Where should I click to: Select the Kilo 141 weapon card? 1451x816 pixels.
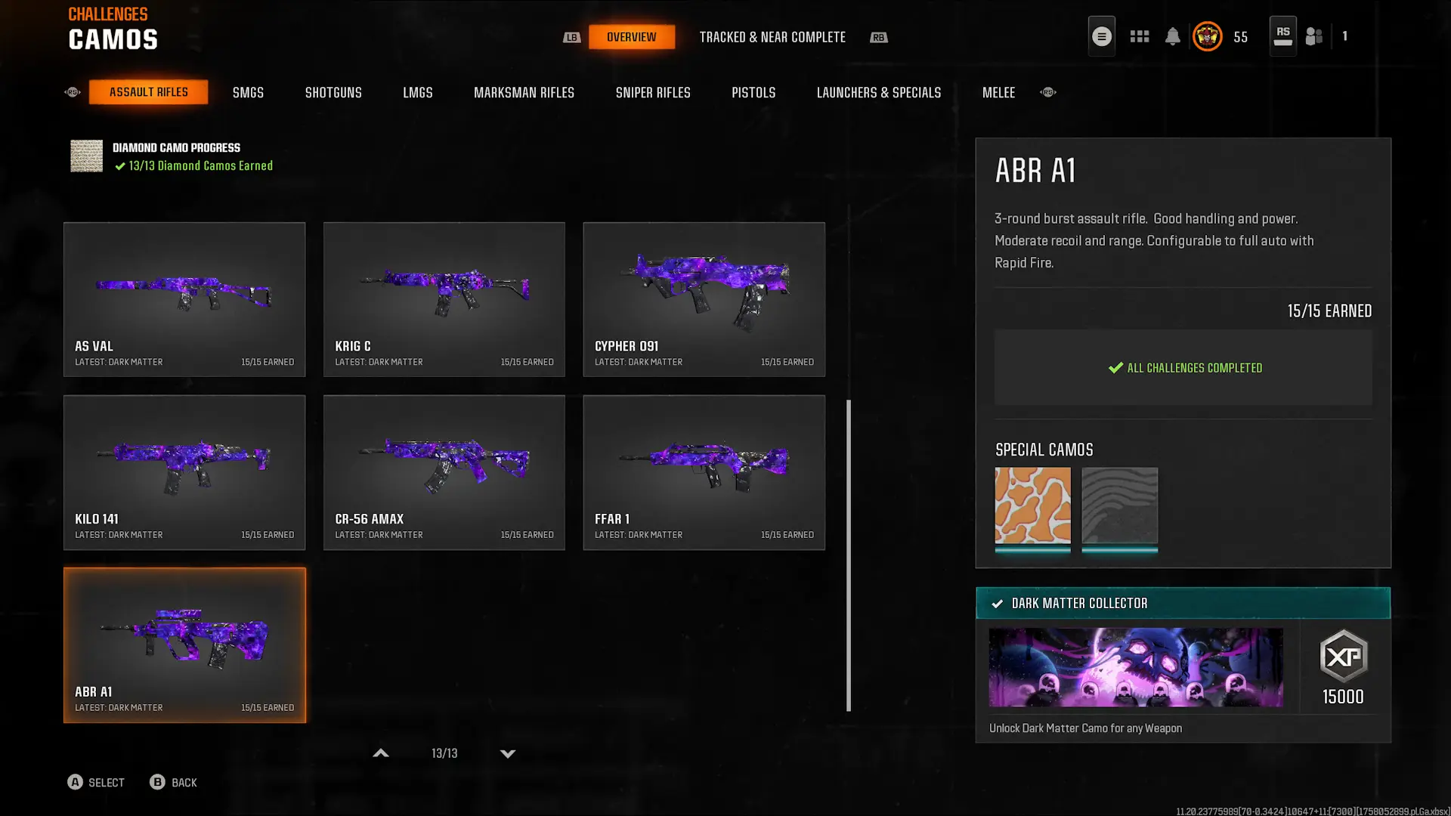point(184,472)
